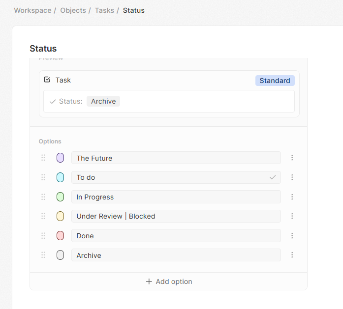Click the Task checkbox icon in preview
This screenshot has width=343, height=309.
click(47, 80)
